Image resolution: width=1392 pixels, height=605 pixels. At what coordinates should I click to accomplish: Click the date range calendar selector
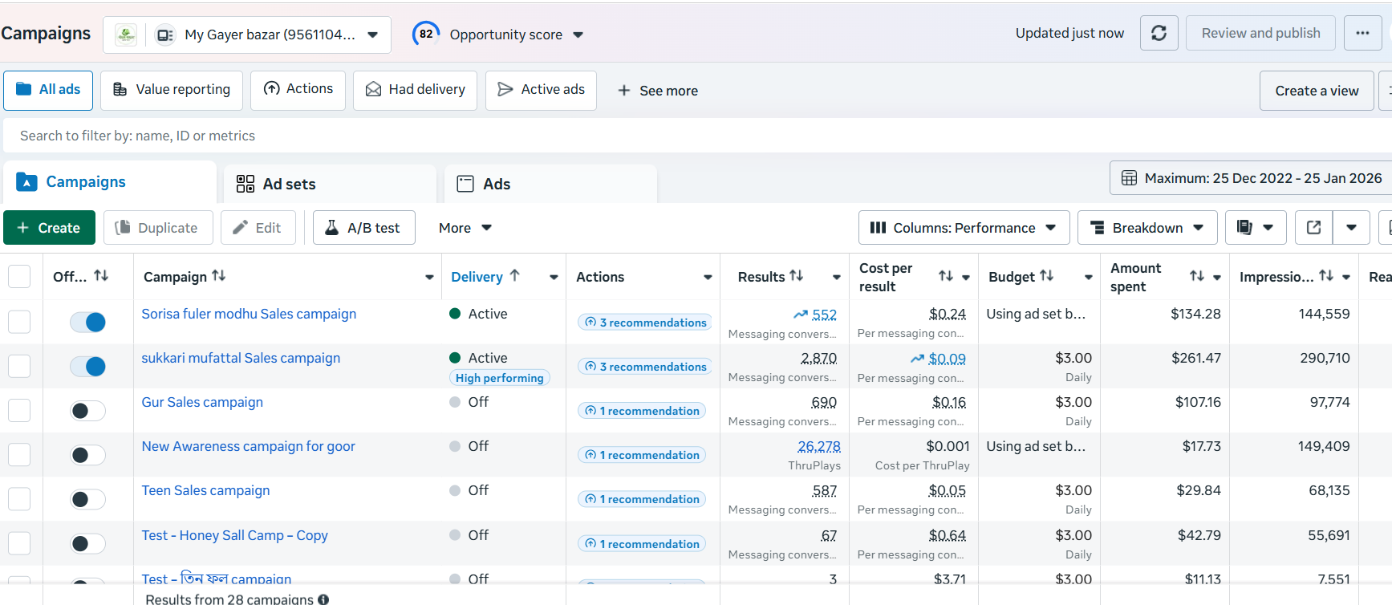coord(1252,178)
